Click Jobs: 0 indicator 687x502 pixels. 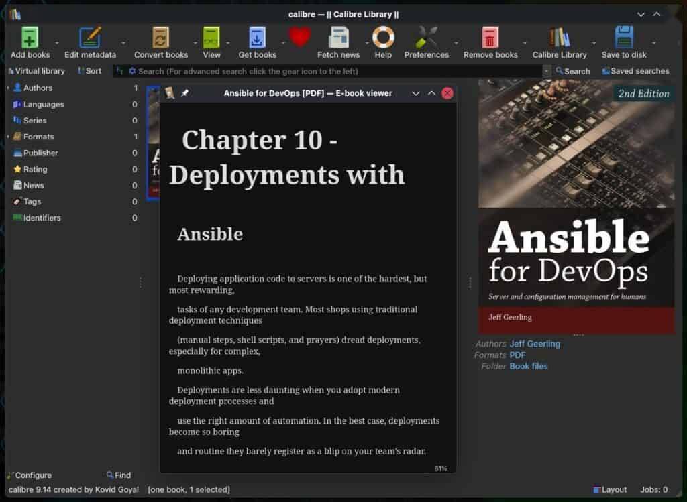653,489
